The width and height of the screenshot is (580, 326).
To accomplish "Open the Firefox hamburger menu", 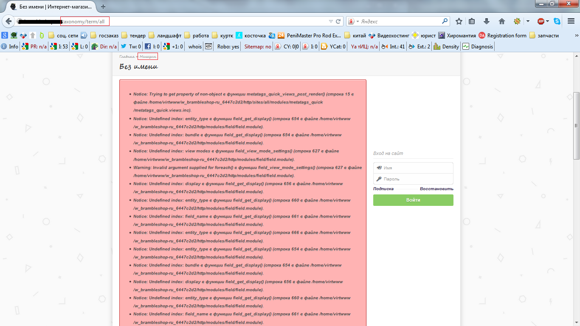I will 571,21.
